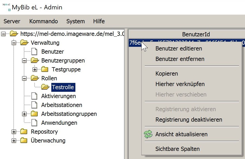Open the Kommando menu
Viewport: 245px width, 159px height.
(x=44, y=21)
